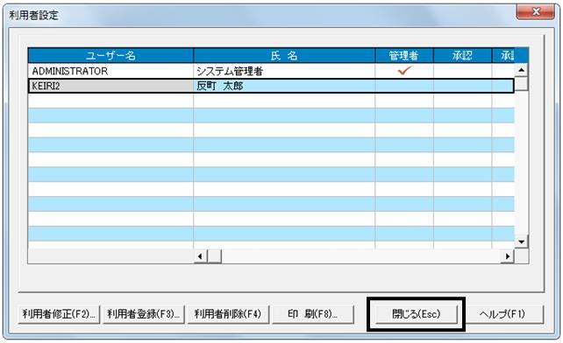Toggle 承認 cell for ADMINISTRATOR row
Viewport: 563px width, 343px height.
(462, 71)
